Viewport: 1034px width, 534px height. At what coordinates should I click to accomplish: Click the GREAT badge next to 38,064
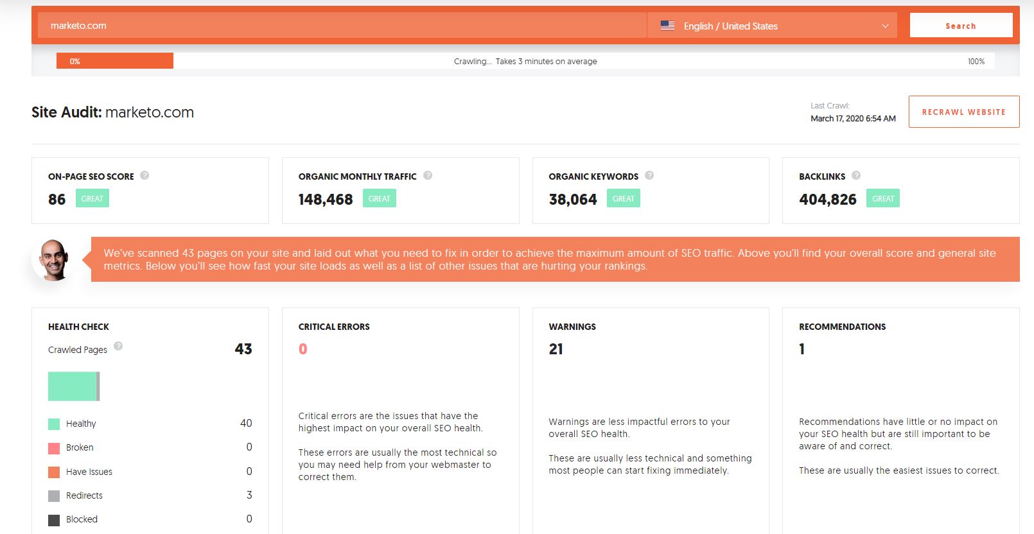[x=624, y=198]
